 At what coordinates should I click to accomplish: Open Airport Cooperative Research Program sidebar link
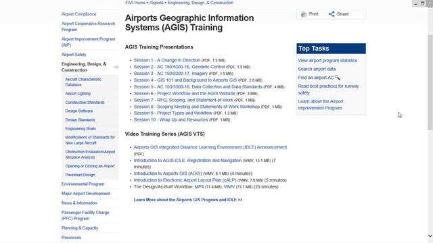88,26
